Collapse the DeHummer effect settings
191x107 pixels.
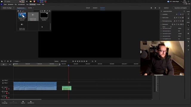pos(161,24)
